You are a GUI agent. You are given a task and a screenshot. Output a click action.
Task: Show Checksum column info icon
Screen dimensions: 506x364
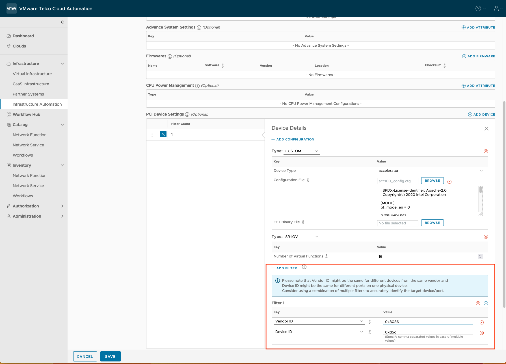(x=445, y=66)
